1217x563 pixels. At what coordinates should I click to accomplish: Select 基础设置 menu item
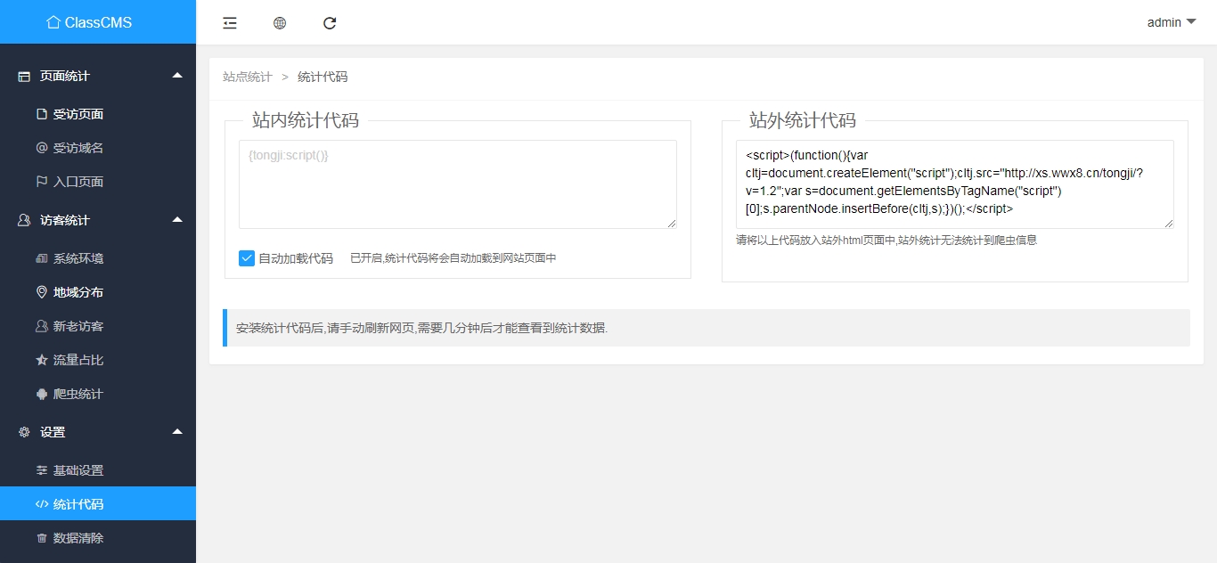pyautogui.click(x=78, y=470)
